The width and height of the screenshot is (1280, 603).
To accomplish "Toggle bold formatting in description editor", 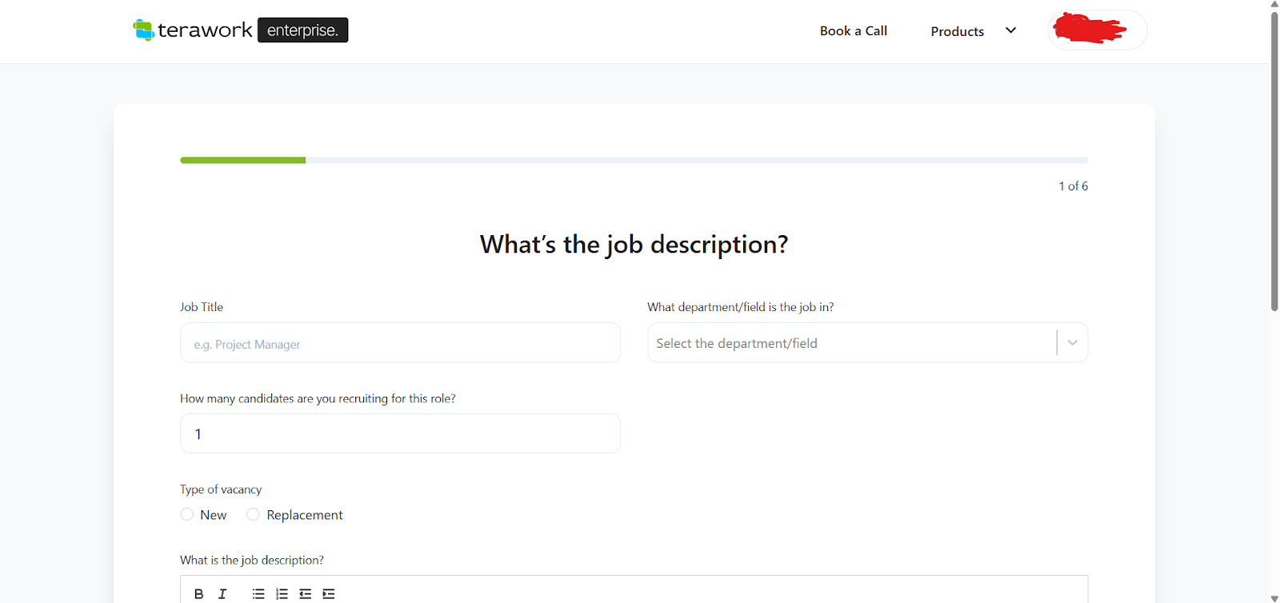I will (198, 593).
